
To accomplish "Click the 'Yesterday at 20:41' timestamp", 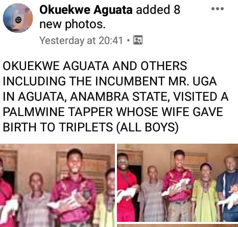I will 81,40.
